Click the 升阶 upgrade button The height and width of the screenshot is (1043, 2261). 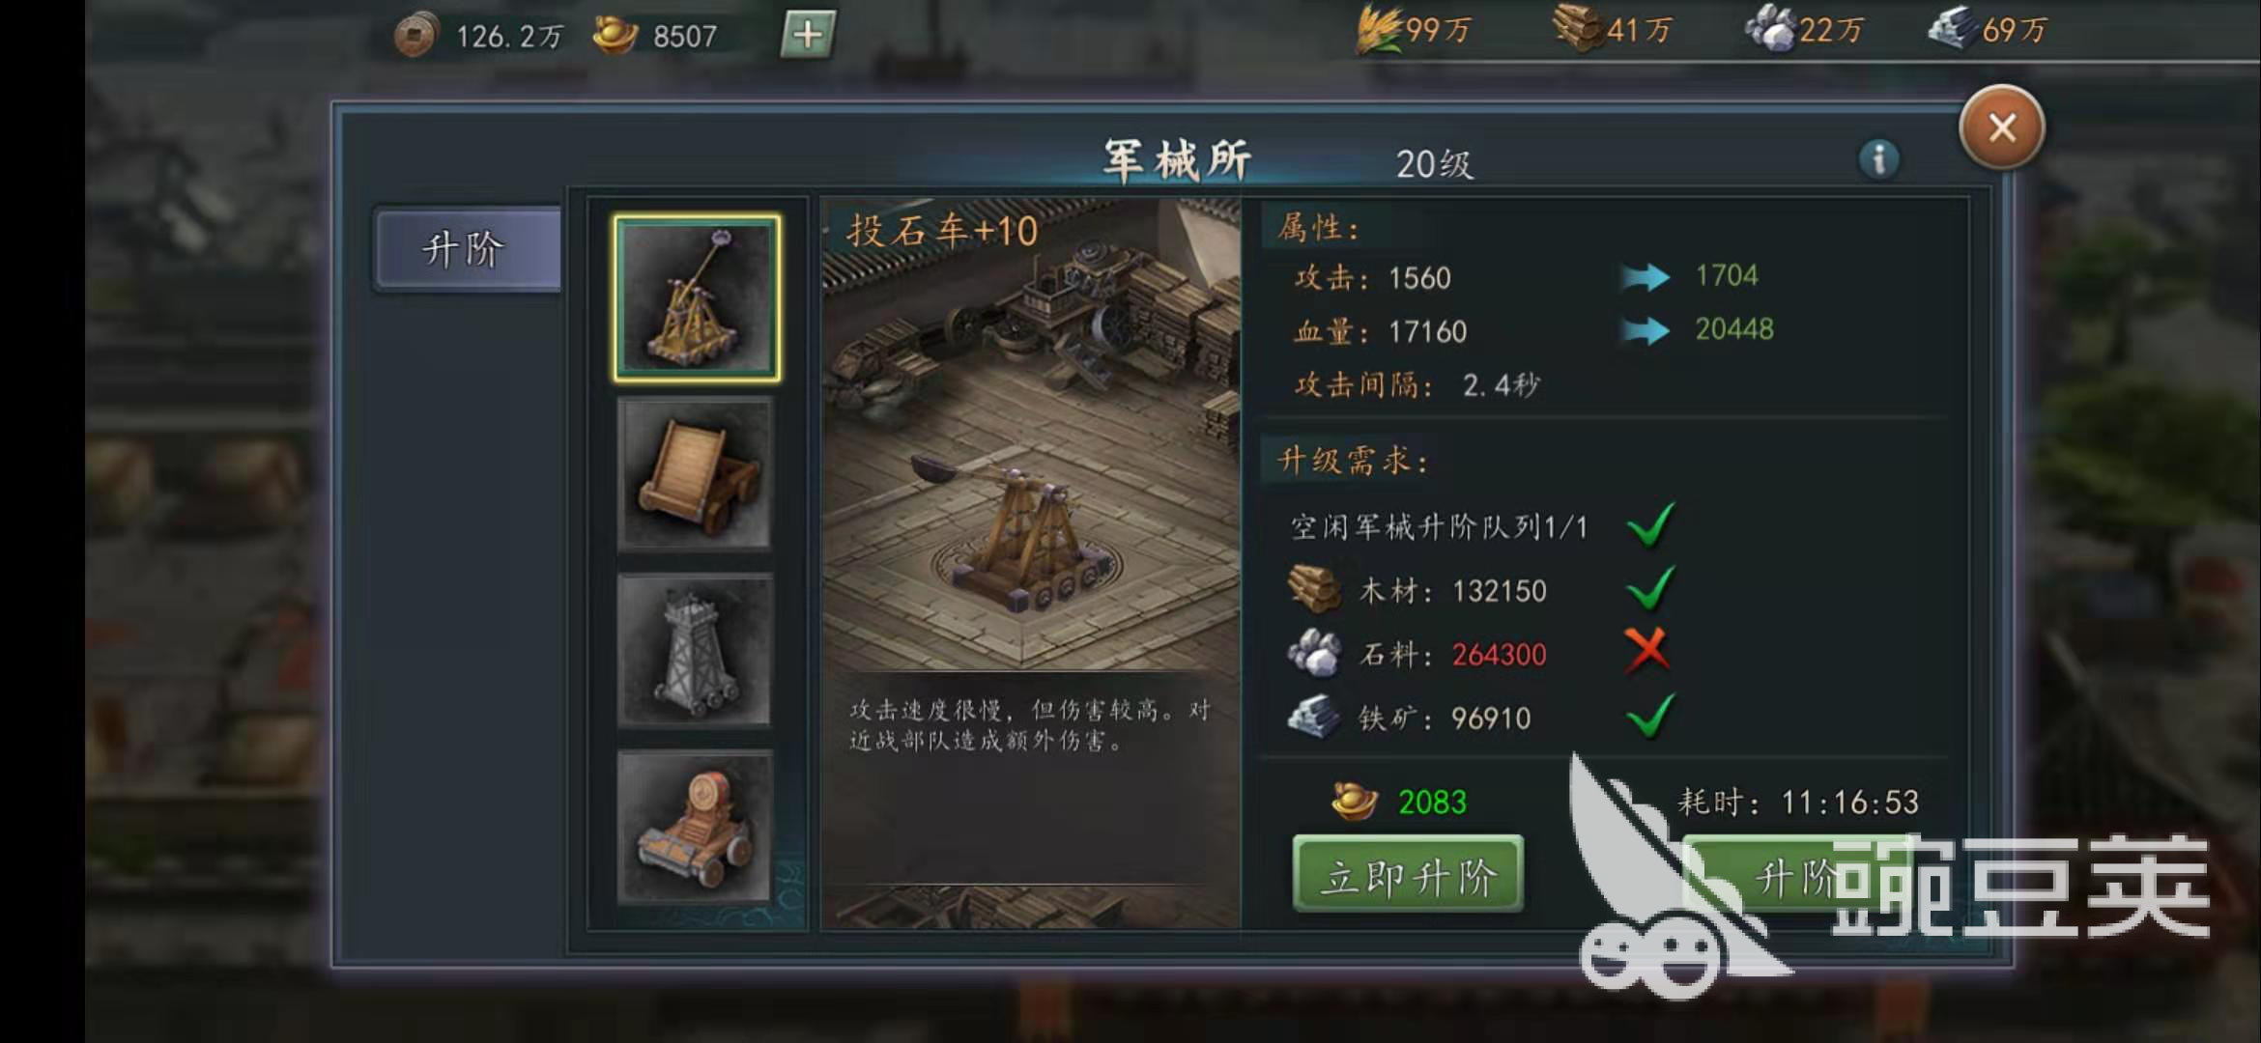coord(1797,875)
